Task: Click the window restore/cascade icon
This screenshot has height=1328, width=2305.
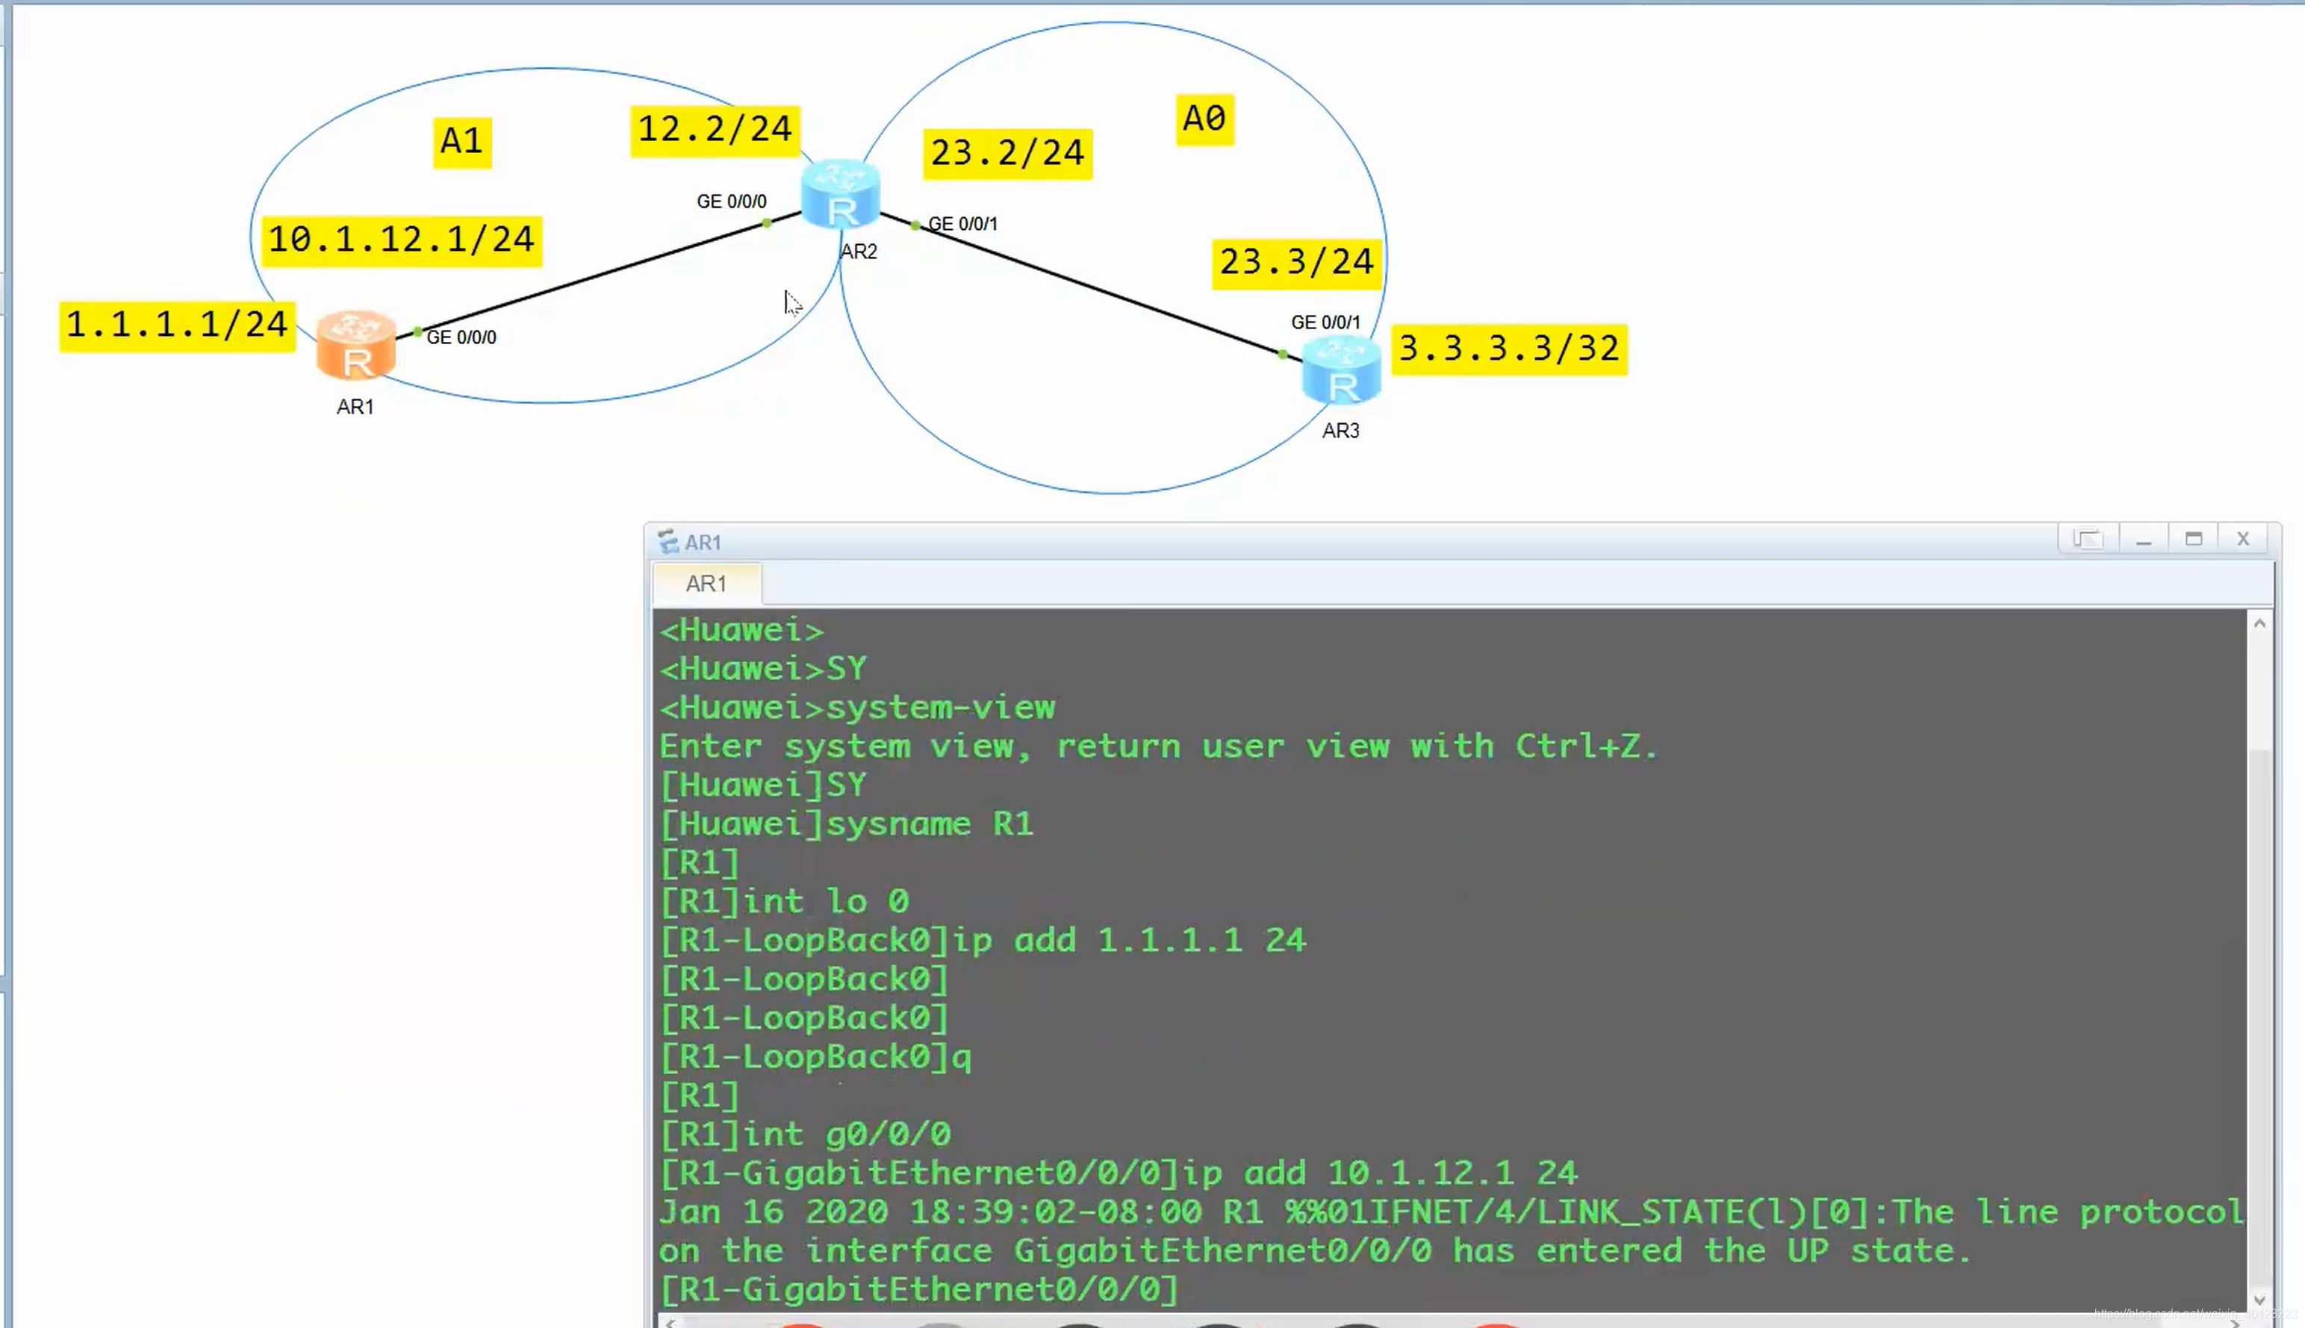Action: pos(2087,539)
